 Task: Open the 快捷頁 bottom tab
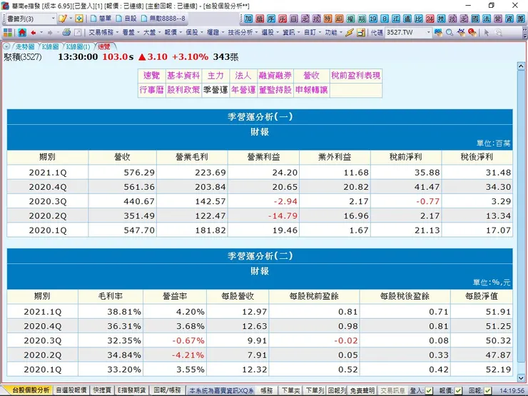click(102, 390)
